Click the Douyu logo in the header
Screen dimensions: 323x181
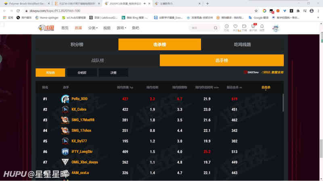[x=46, y=28]
